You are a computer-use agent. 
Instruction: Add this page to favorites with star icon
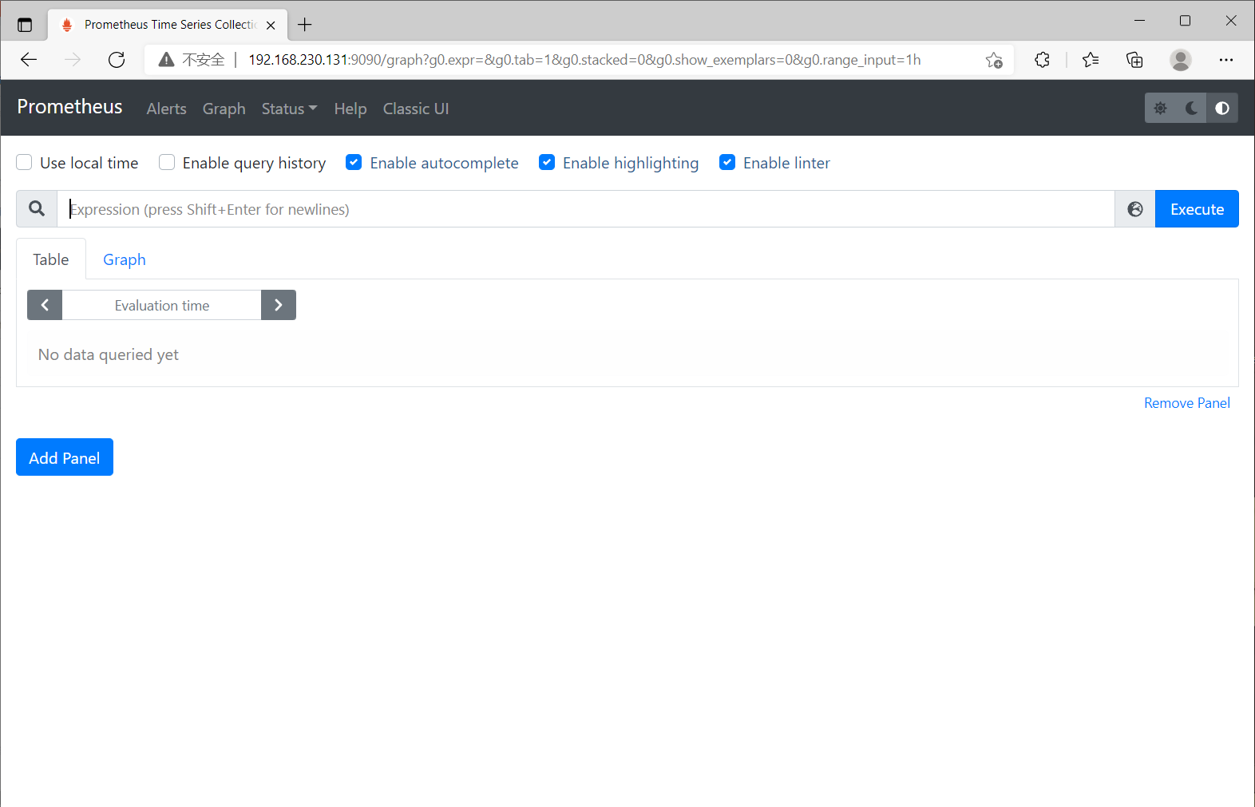994,60
